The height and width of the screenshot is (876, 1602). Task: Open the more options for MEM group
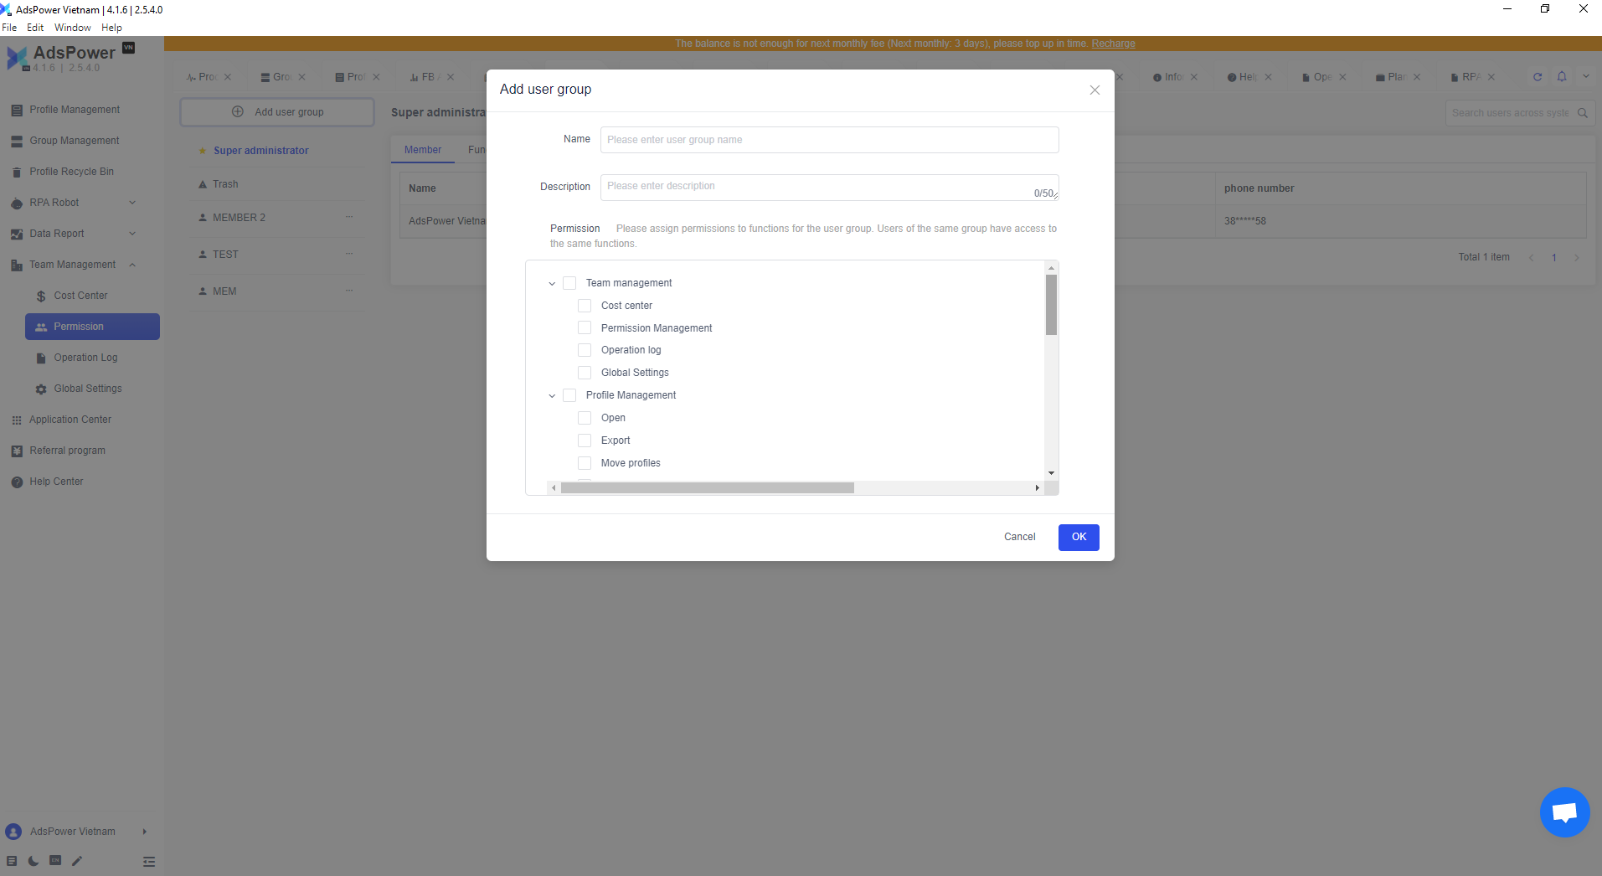349,291
